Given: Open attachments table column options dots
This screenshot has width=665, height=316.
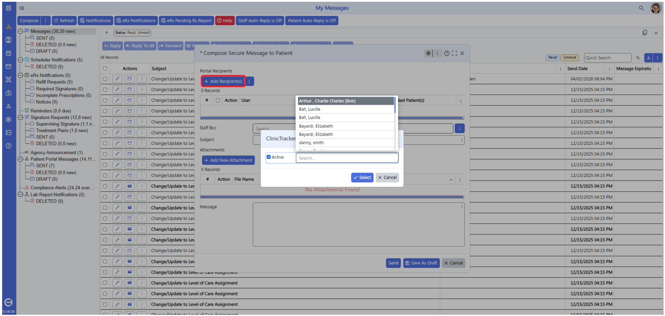Looking at the screenshot, I should pyautogui.click(x=460, y=180).
